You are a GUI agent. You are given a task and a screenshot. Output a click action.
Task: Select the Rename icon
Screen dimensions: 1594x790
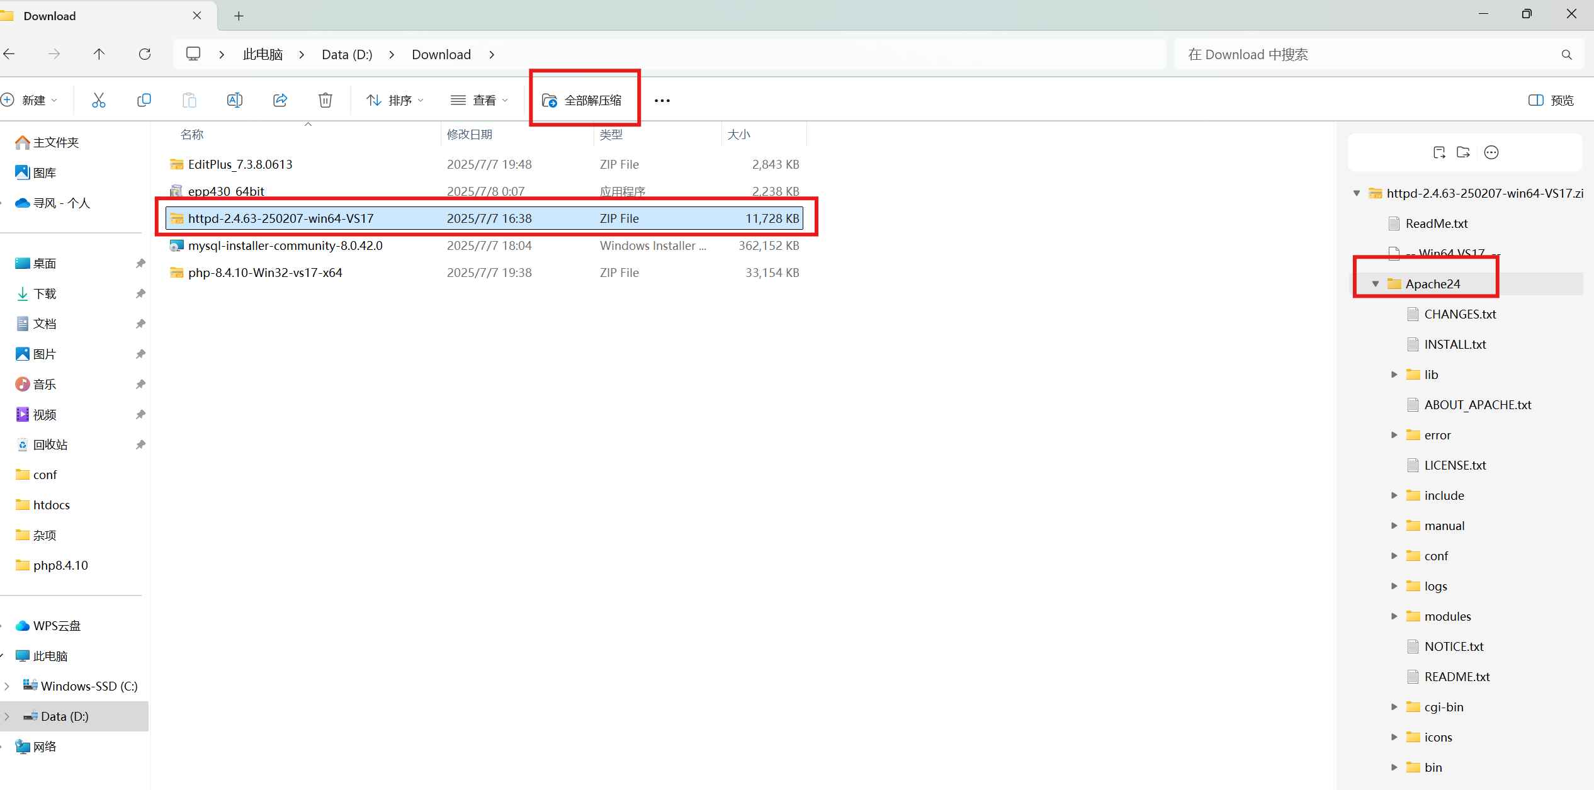234,99
